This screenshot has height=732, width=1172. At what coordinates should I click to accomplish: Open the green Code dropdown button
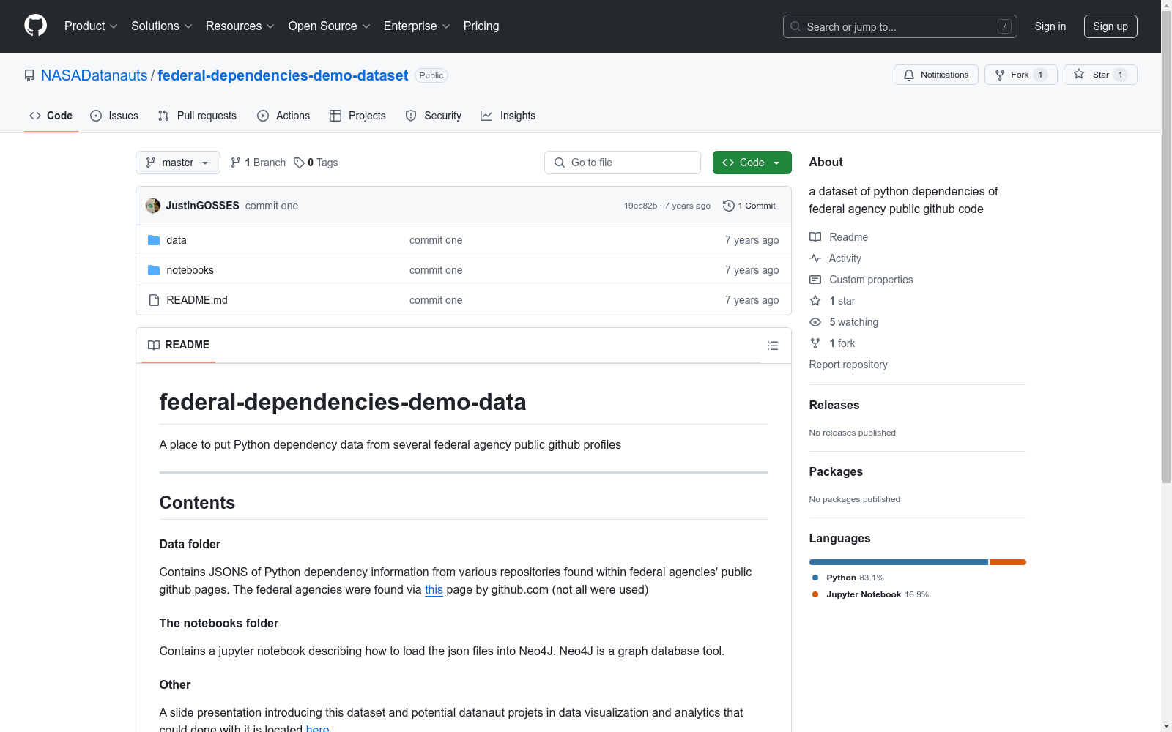(752, 163)
